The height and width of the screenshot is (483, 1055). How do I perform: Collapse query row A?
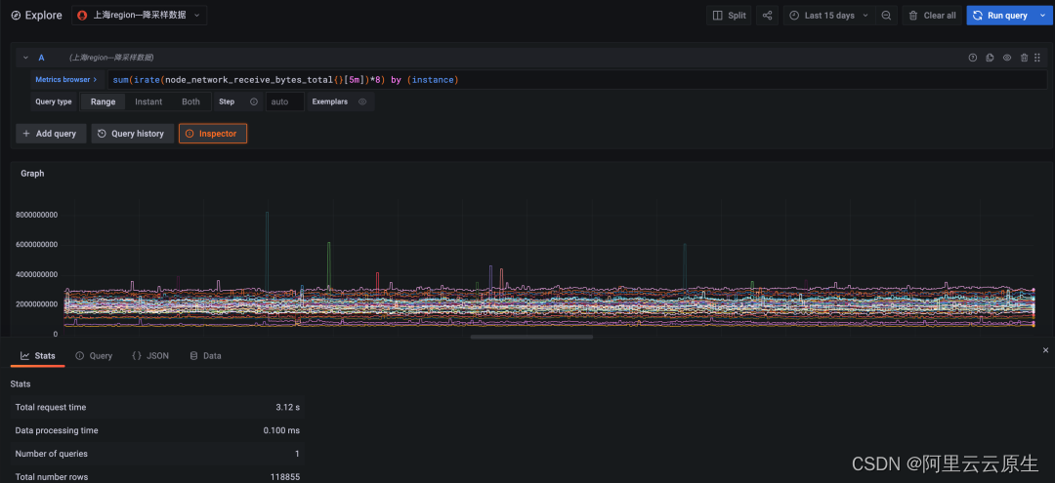[25, 58]
